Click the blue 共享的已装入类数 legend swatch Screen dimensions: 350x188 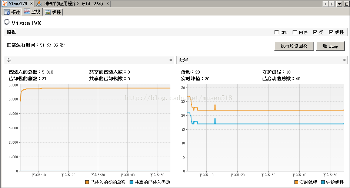[131, 182]
